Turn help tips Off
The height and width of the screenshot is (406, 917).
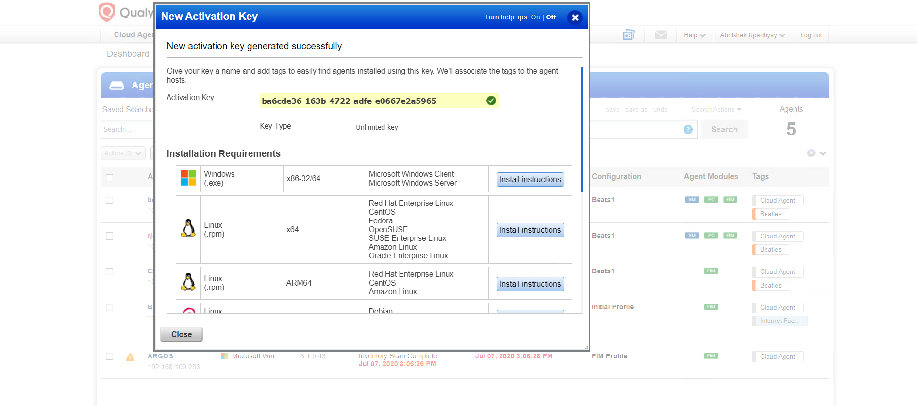[551, 17]
